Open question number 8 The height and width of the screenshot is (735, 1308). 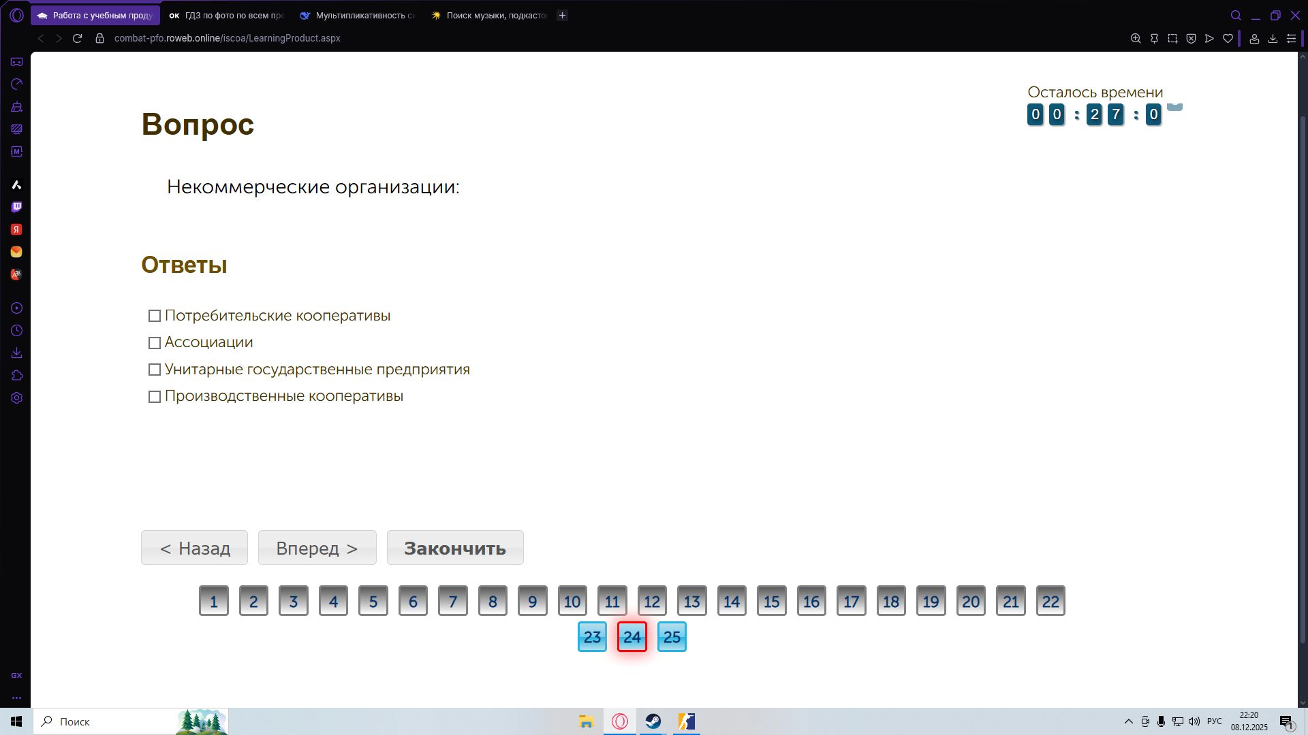click(x=493, y=601)
